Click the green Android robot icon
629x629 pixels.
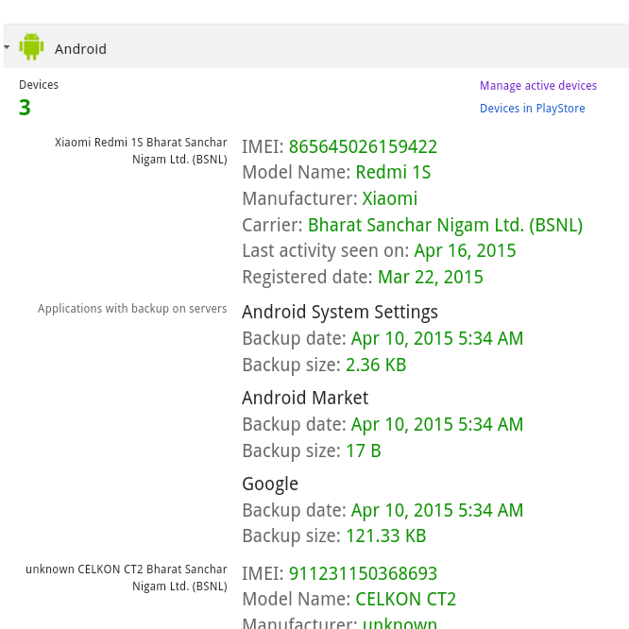click(x=31, y=46)
